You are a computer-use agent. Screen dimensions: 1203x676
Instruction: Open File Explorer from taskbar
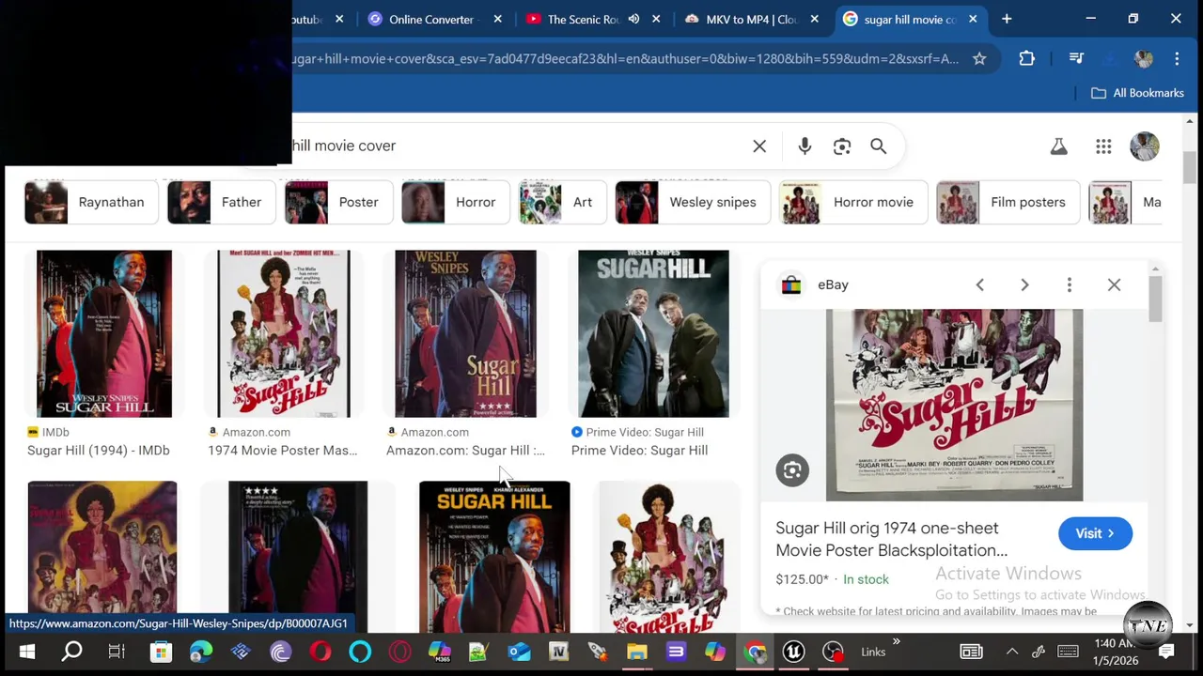coord(637,652)
